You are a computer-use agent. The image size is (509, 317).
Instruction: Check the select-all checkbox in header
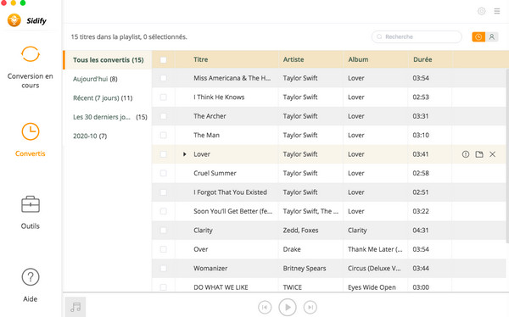pyautogui.click(x=163, y=59)
